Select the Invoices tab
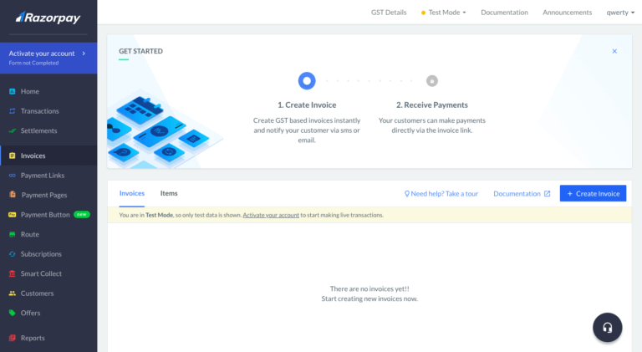Image resolution: width=642 pixels, height=352 pixels. (132, 193)
